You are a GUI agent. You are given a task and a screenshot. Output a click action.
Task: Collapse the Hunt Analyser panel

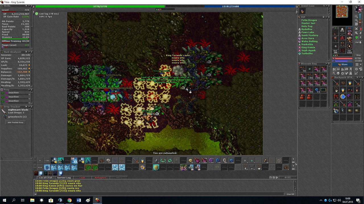[x=29, y=52]
